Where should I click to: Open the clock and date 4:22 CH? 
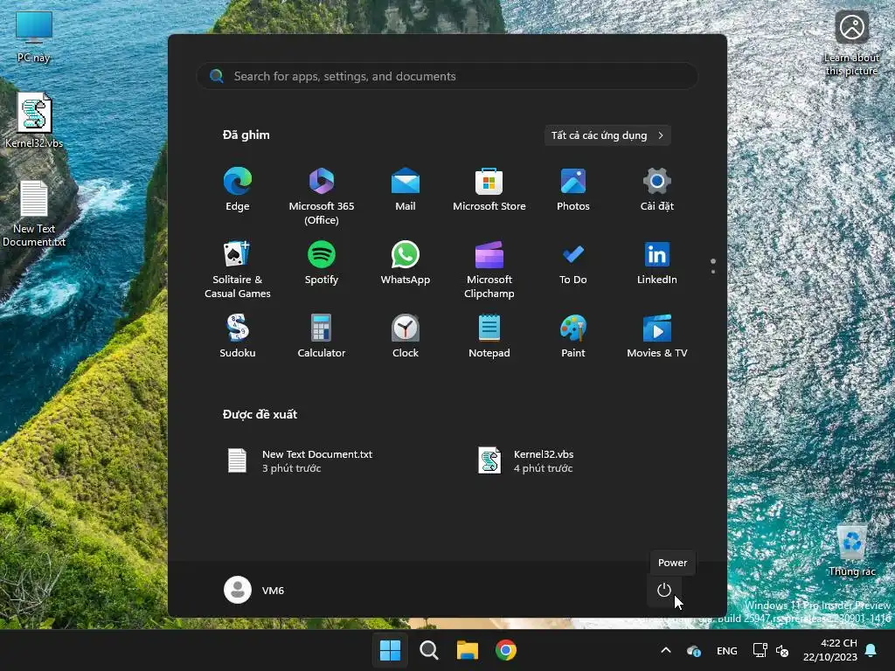[830, 650]
